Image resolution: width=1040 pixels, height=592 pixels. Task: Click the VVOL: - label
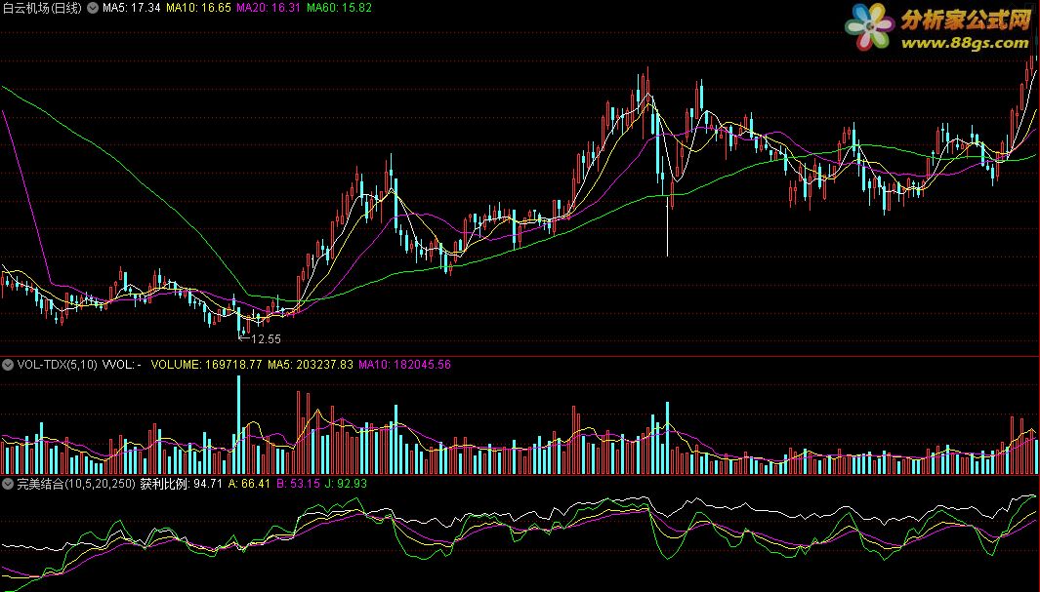[122, 365]
